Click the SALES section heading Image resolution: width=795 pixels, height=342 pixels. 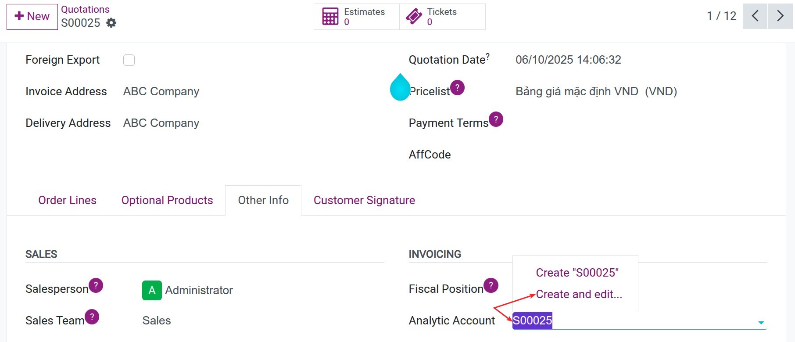[41, 254]
